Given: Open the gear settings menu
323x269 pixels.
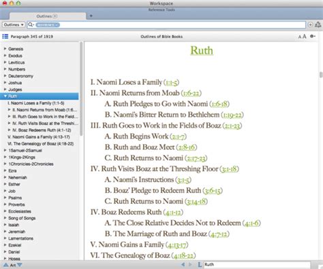Looking at the screenshot, I should click(x=313, y=36).
